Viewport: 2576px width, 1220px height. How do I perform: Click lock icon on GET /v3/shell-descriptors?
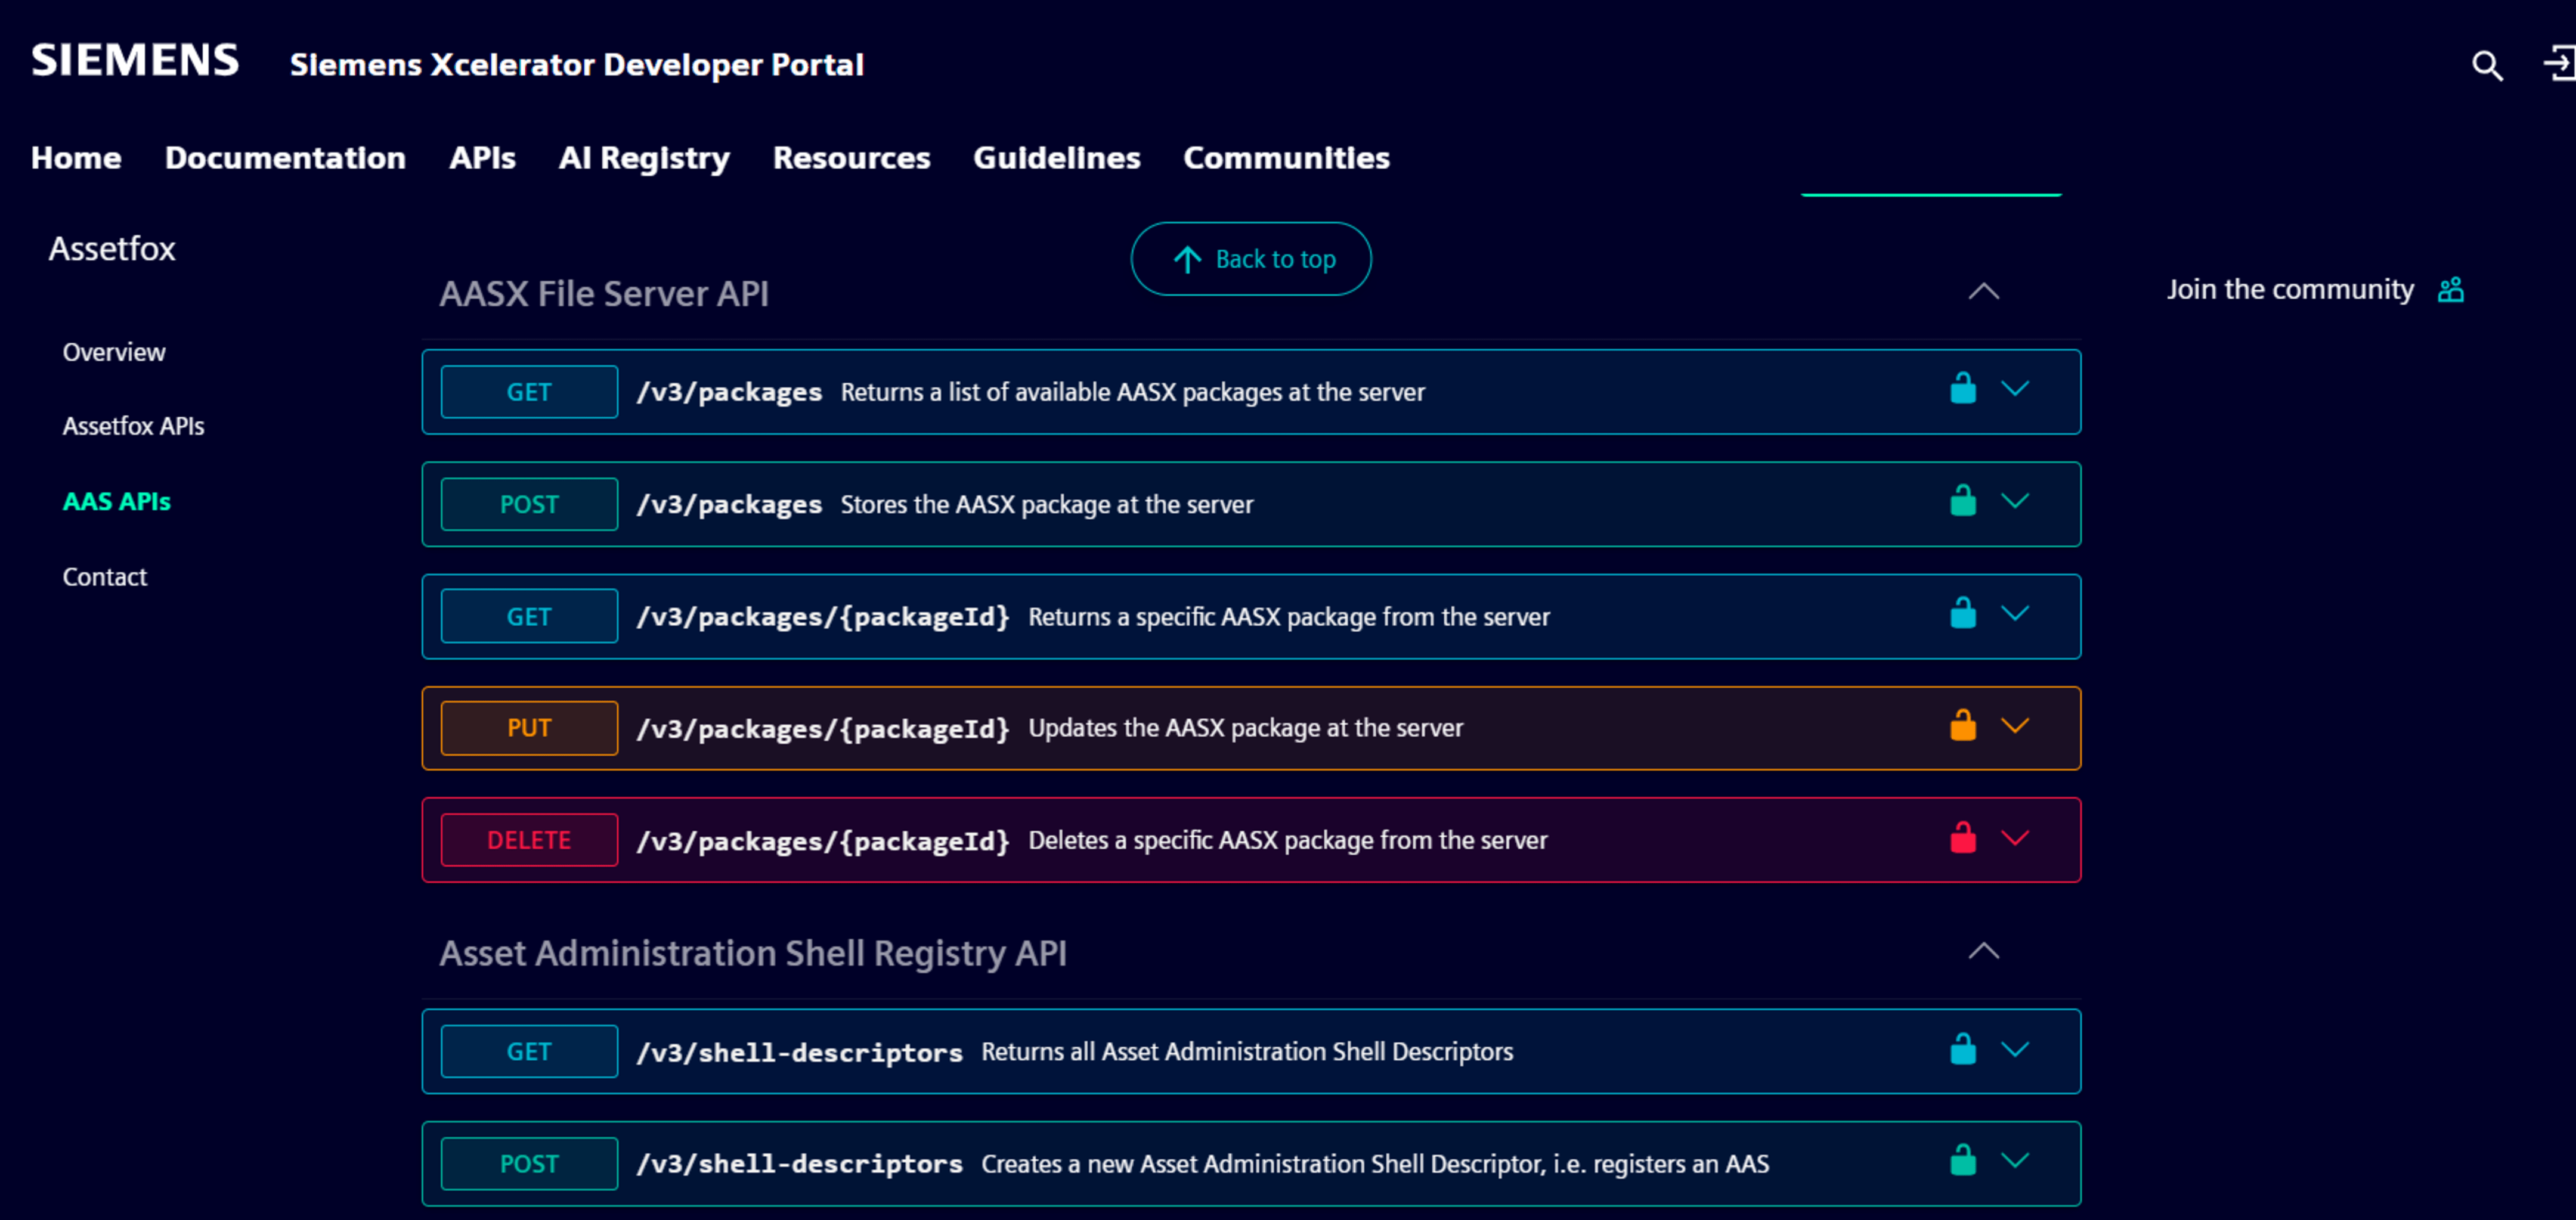tap(1963, 1048)
